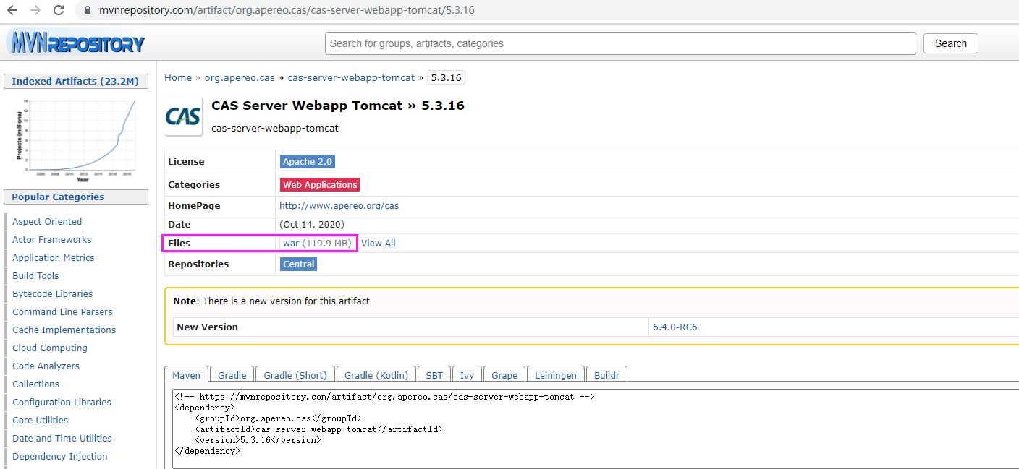Screen dimensions: 1019x469
Task: Click the Repositories row label
Action: [198, 264]
